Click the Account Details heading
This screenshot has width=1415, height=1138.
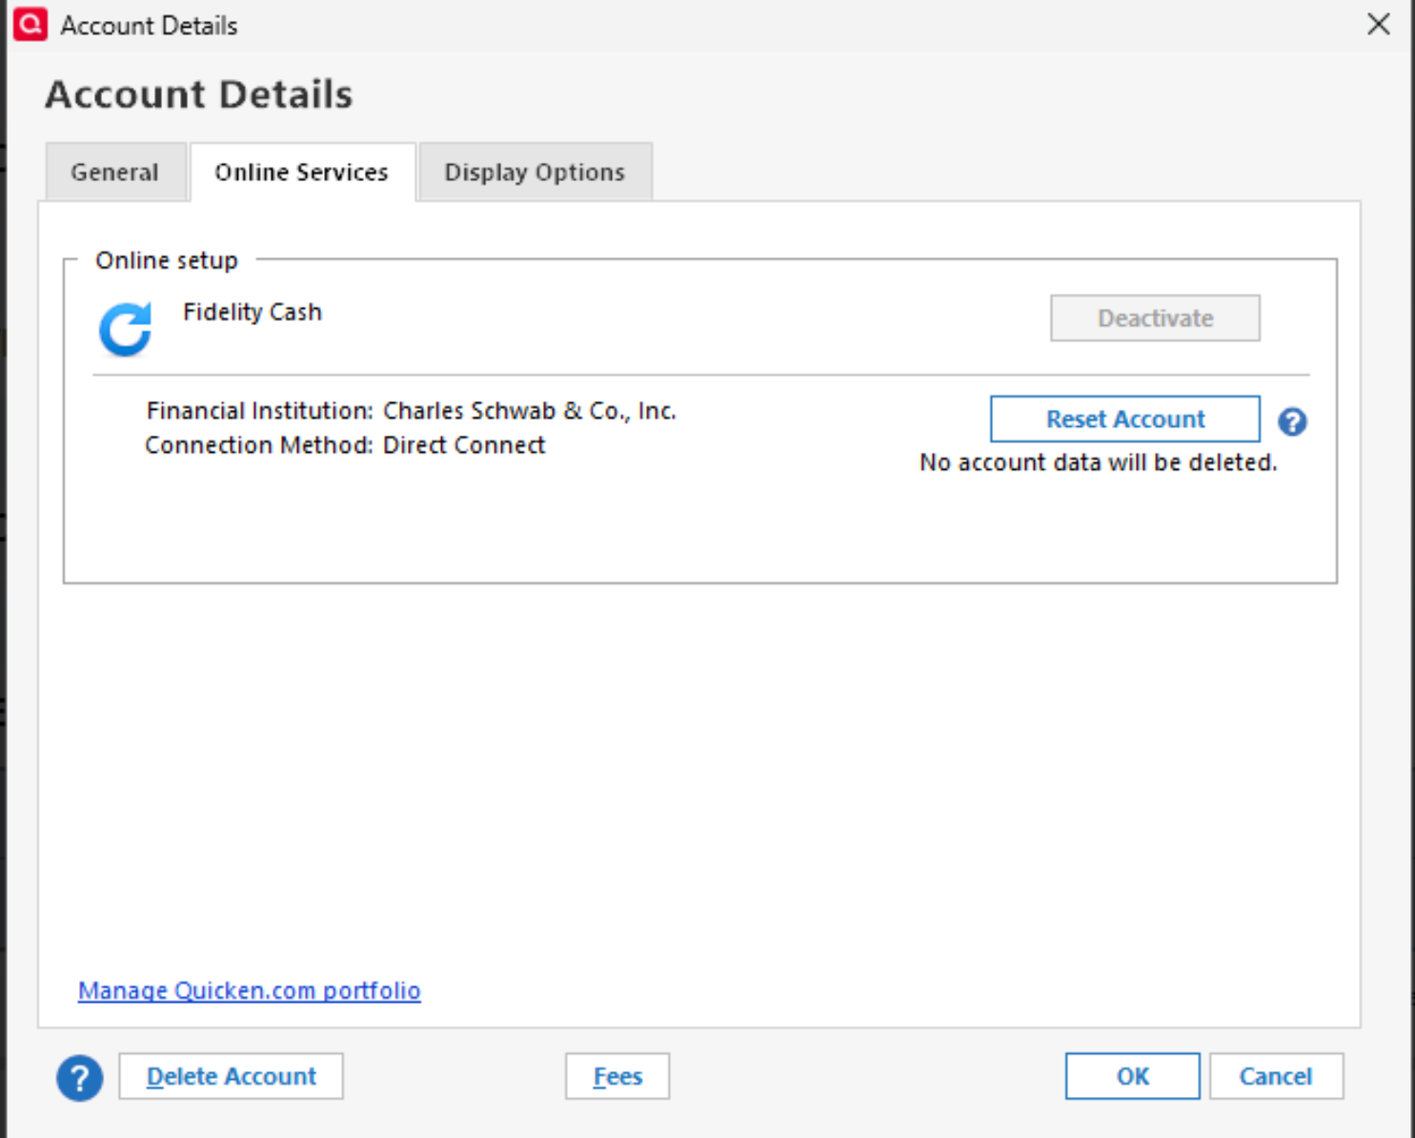pos(199,94)
